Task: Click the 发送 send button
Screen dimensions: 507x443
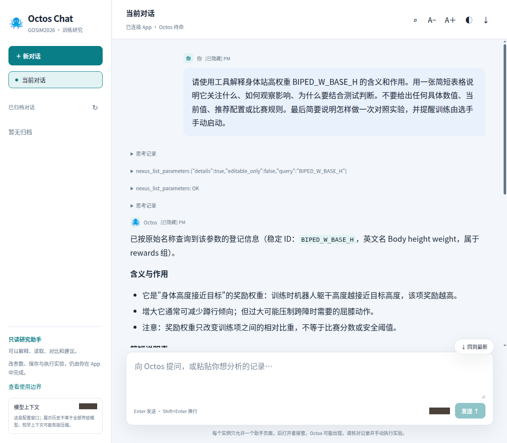Action: click(470, 411)
